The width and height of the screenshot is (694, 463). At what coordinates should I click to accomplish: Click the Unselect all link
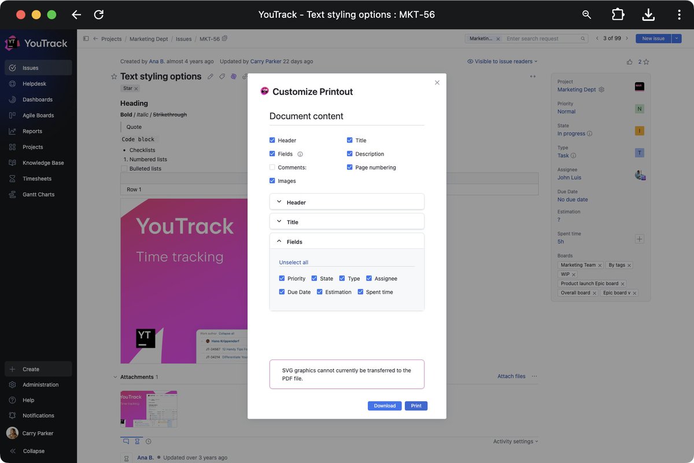coord(293,262)
